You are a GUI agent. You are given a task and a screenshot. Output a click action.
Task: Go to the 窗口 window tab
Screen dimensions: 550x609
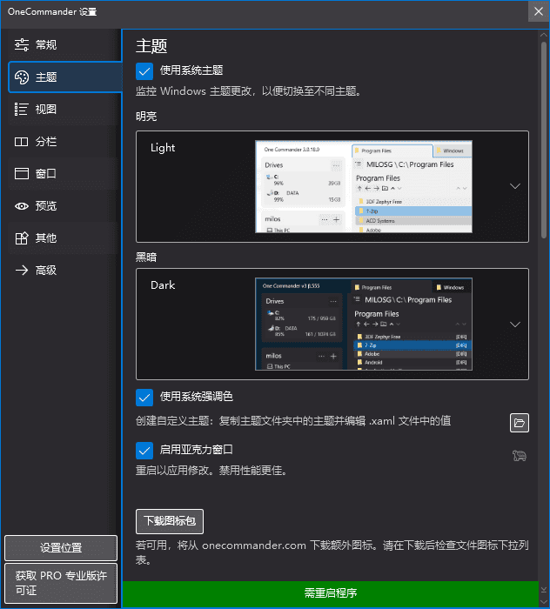pos(62,174)
